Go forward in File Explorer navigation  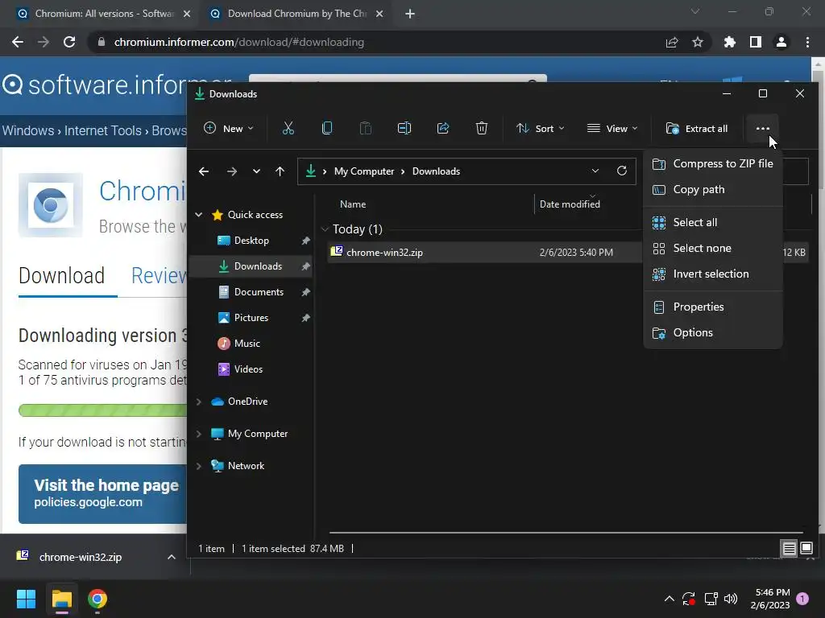pyautogui.click(x=231, y=171)
